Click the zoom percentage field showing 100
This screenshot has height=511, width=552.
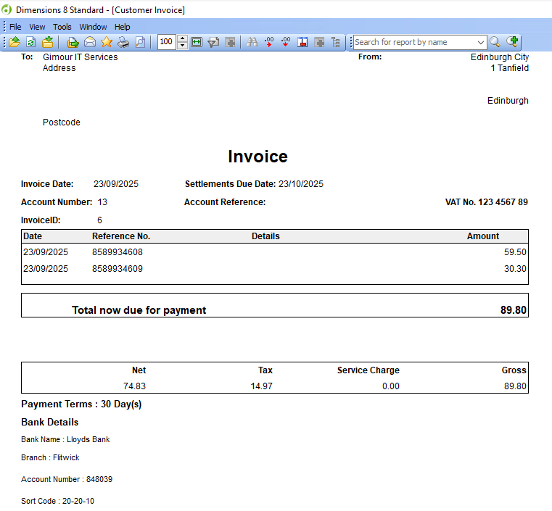pyautogui.click(x=167, y=42)
